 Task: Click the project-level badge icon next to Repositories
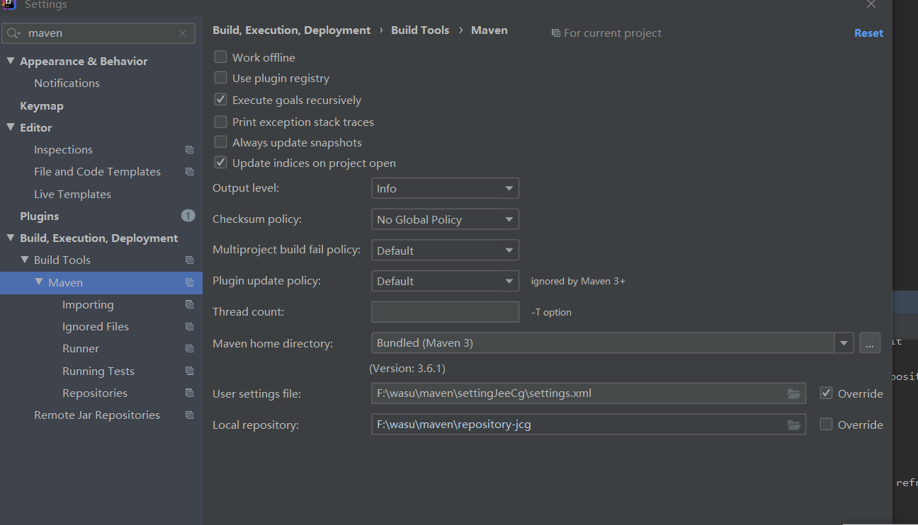(x=188, y=393)
